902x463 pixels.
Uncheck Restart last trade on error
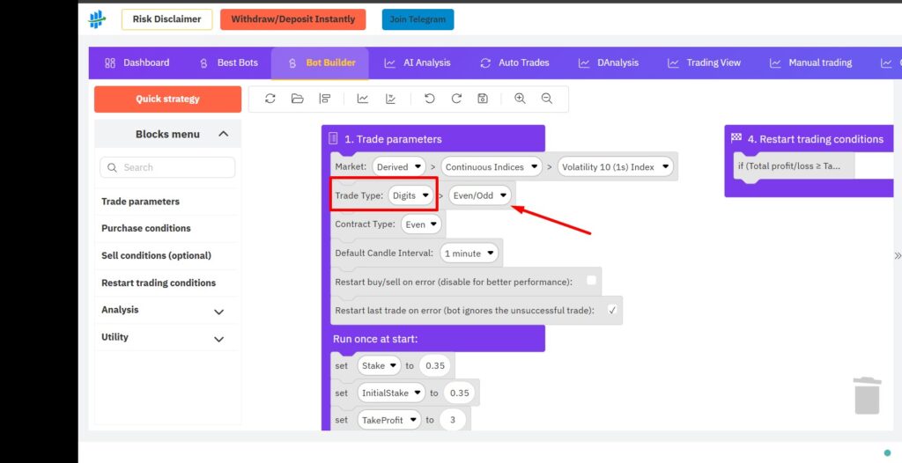[612, 310]
